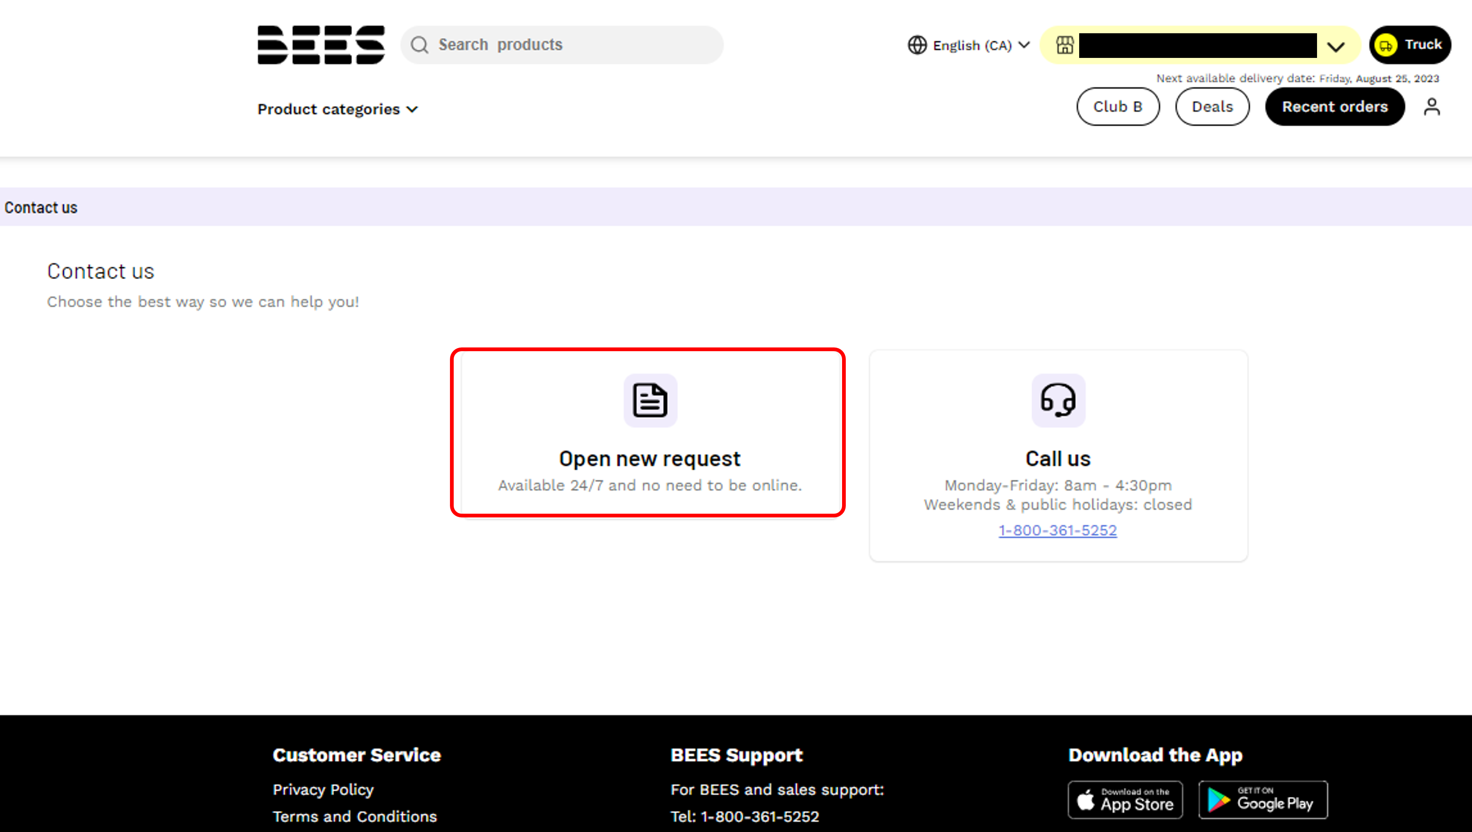Click the headset Call us icon
The width and height of the screenshot is (1472, 832).
tap(1058, 400)
